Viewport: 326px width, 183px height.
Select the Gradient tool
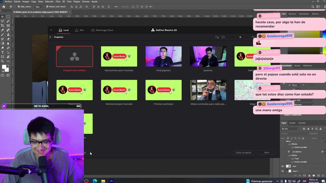[3, 43]
